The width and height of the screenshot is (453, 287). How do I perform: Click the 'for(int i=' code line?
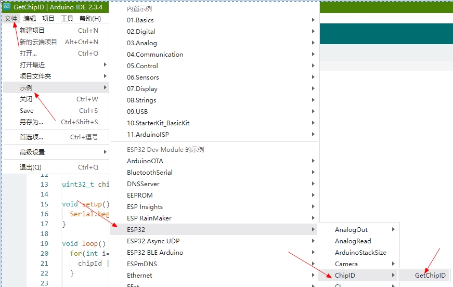[x=89, y=254]
